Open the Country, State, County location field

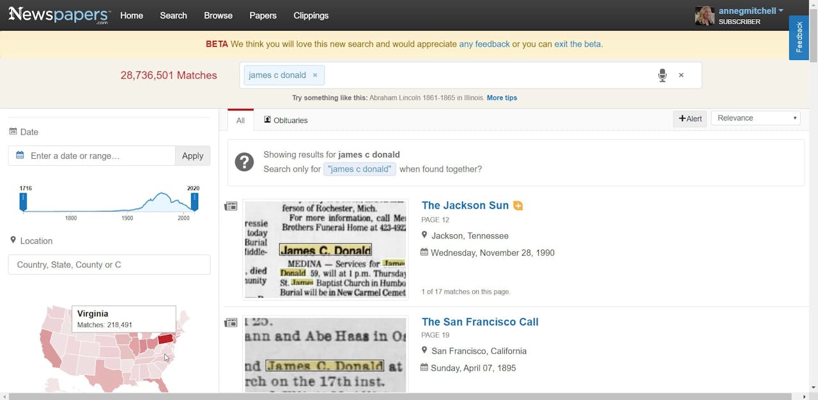click(x=109, y=264)
